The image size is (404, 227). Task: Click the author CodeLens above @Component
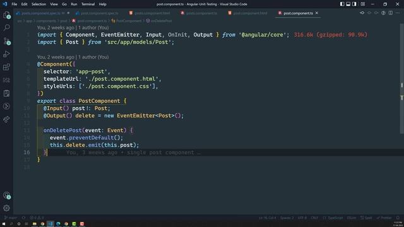click(73, 57)
